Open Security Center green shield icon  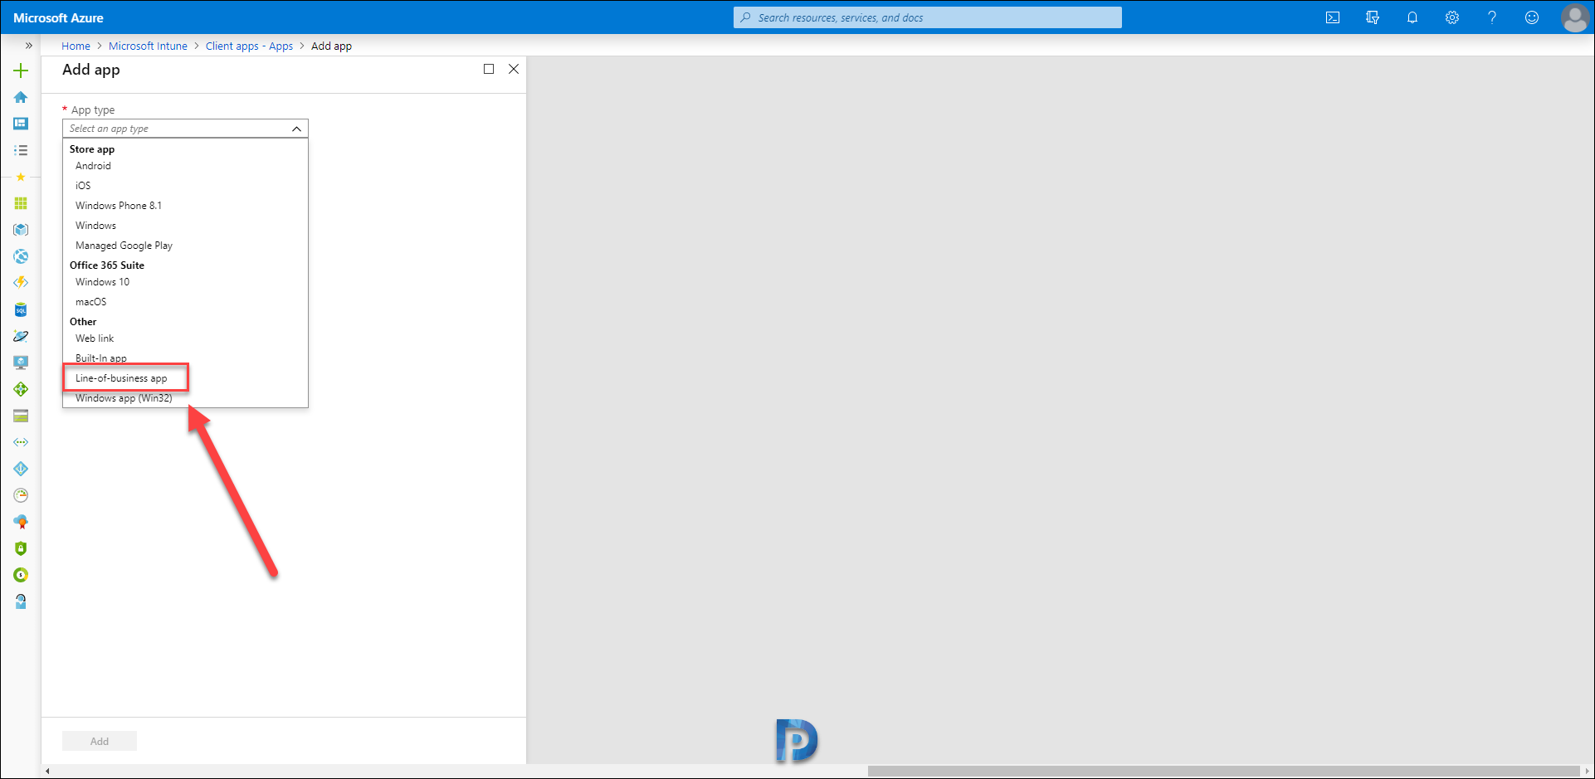[21, 548]
